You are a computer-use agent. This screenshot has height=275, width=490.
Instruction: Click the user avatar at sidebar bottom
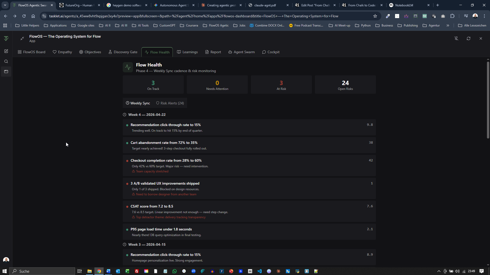click(6, 260)
